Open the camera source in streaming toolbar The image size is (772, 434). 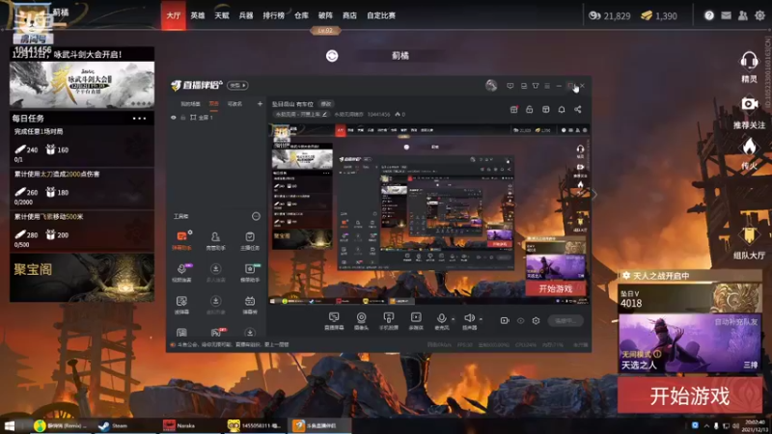pos(361,320)
